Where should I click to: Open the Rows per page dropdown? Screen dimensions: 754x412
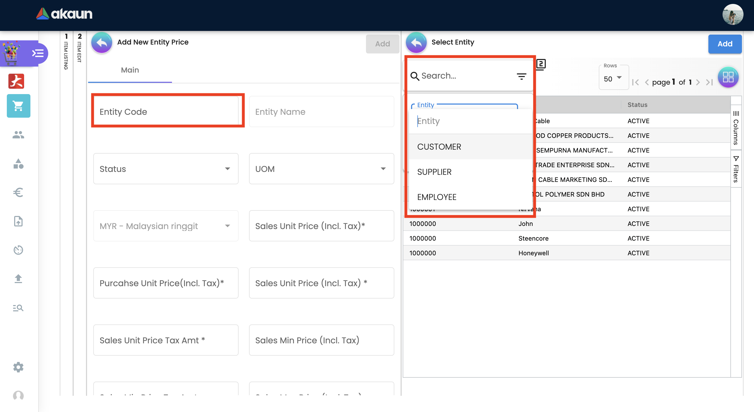pos(613,78)
